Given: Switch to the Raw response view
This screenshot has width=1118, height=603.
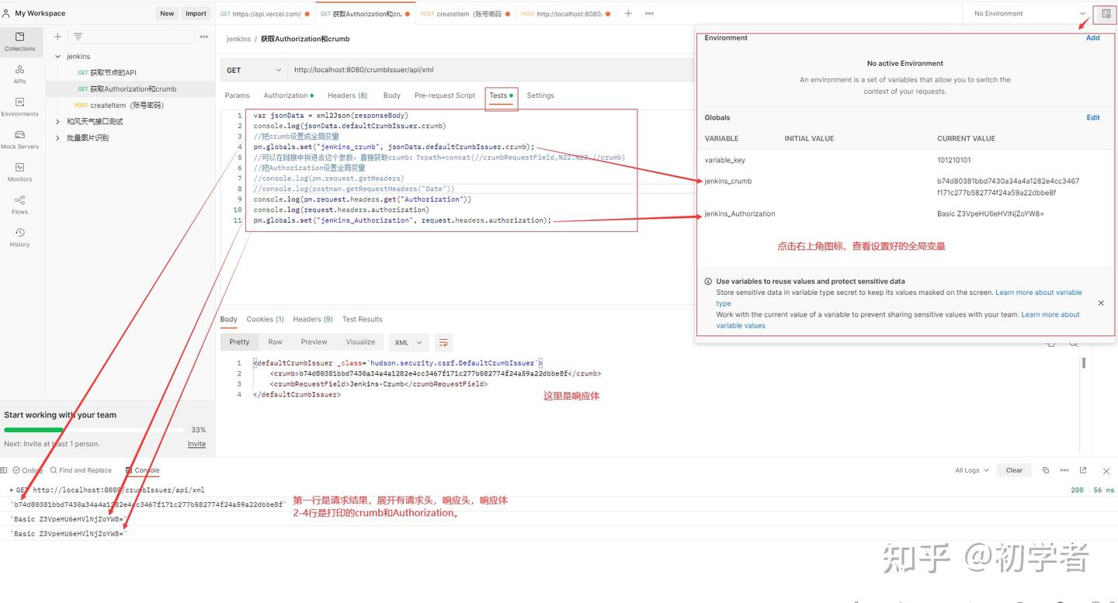Looking at the screenshot, I should click(275, 342).
